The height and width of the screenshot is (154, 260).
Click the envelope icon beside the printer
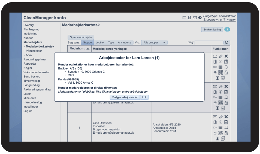coord(195,18)
